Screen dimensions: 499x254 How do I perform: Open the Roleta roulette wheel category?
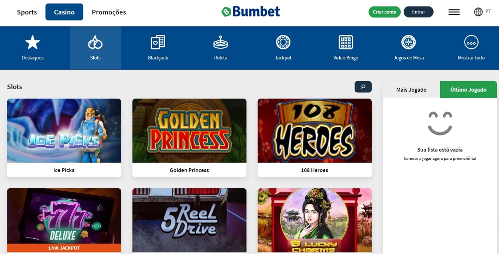221,48
